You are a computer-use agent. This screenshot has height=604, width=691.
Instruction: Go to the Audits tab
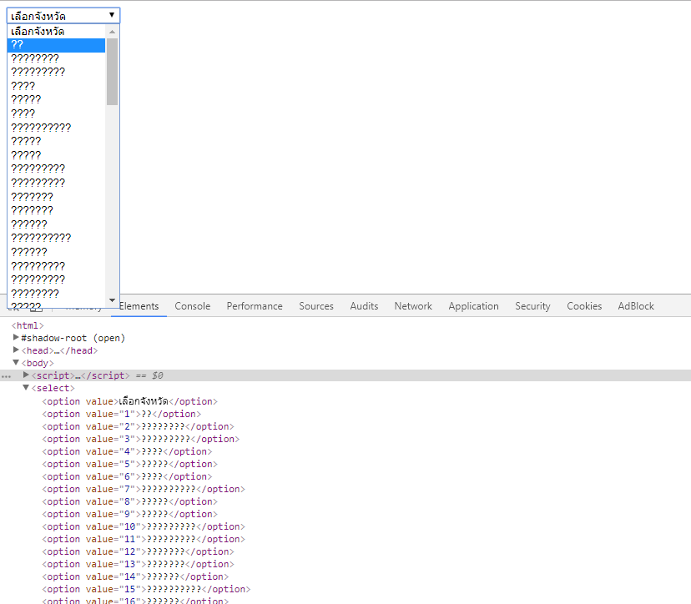click(364, 306)
